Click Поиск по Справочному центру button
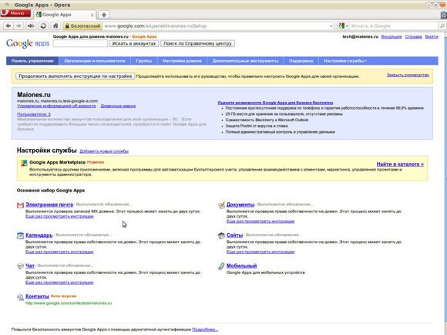447x335 pixels. click(x=197, y=43)
